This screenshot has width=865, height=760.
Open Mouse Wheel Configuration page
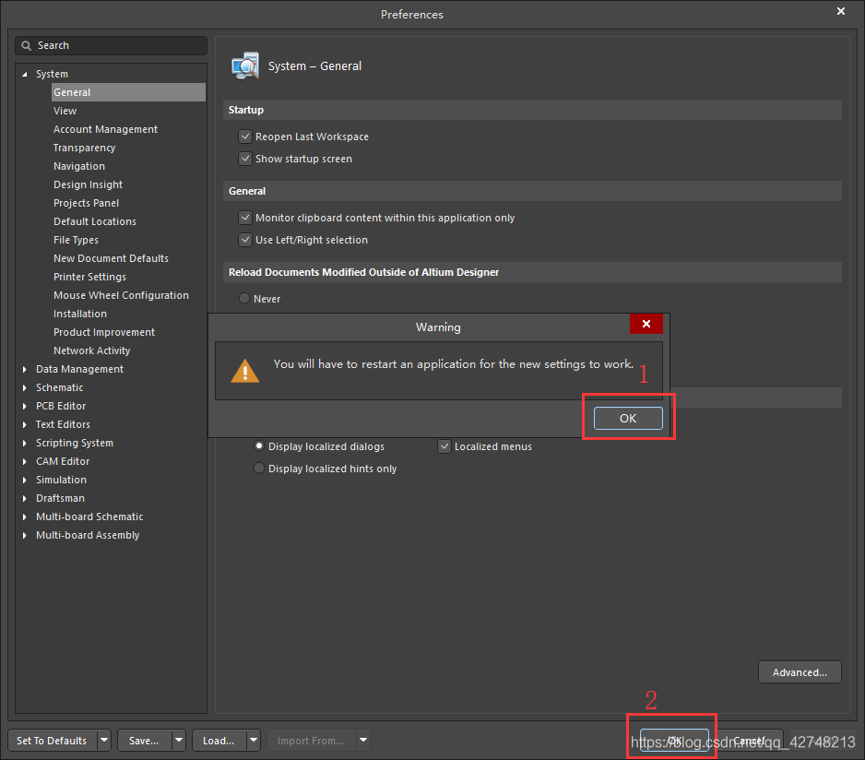coord(121,295)
